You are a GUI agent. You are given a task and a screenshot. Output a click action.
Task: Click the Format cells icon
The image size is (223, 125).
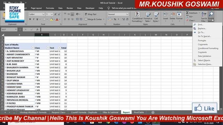point(179,15)
